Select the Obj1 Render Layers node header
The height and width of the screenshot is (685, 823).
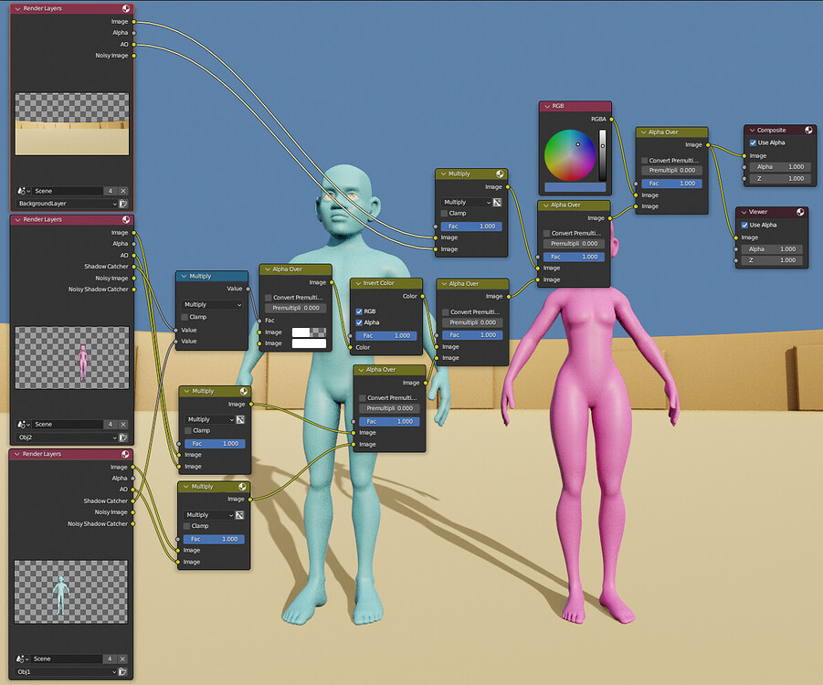tap(71, 454)
